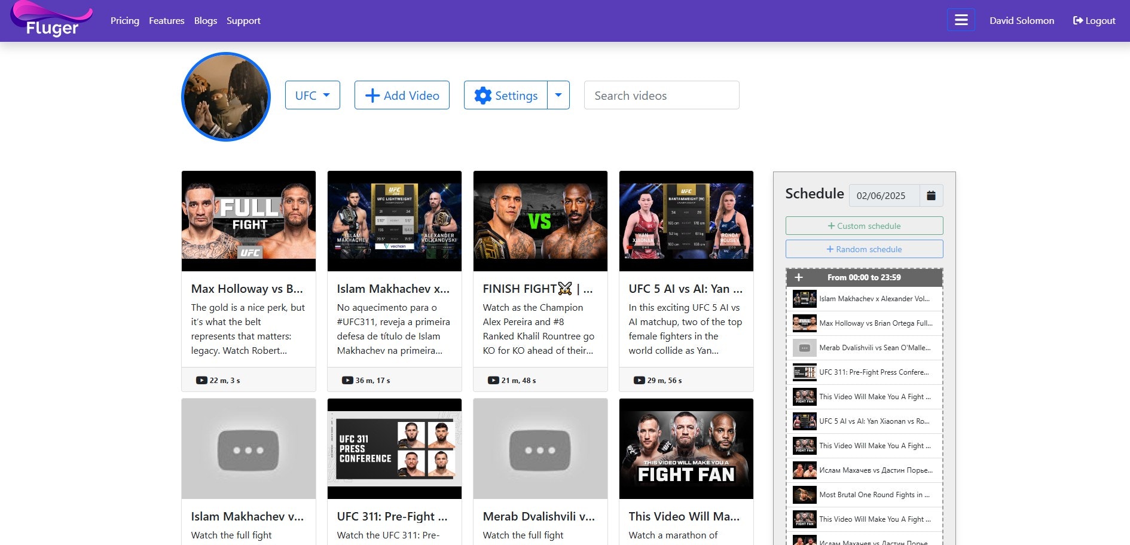Go to Blogs
Viewport: 1130px width, 545px height.
point(206,20)
